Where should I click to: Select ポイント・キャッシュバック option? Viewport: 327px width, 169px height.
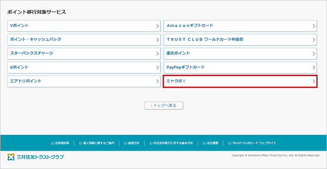[84, 40]
